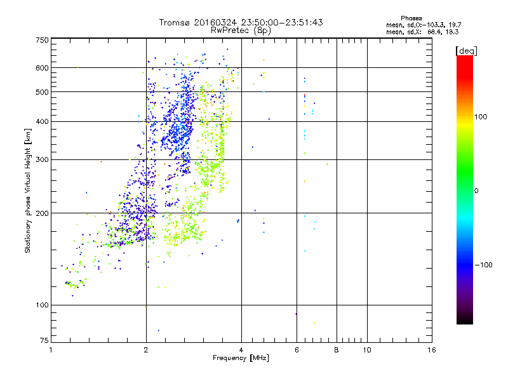This screenshot has height=381, width=508.
Task: Click the frequency axis tick label "6"
Action: point(297,350)
